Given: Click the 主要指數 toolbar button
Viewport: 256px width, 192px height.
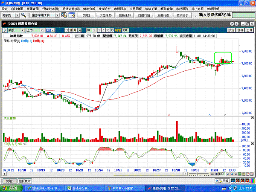Looking at the screenshot, I should pyautogui.click(x=163, y=15).
